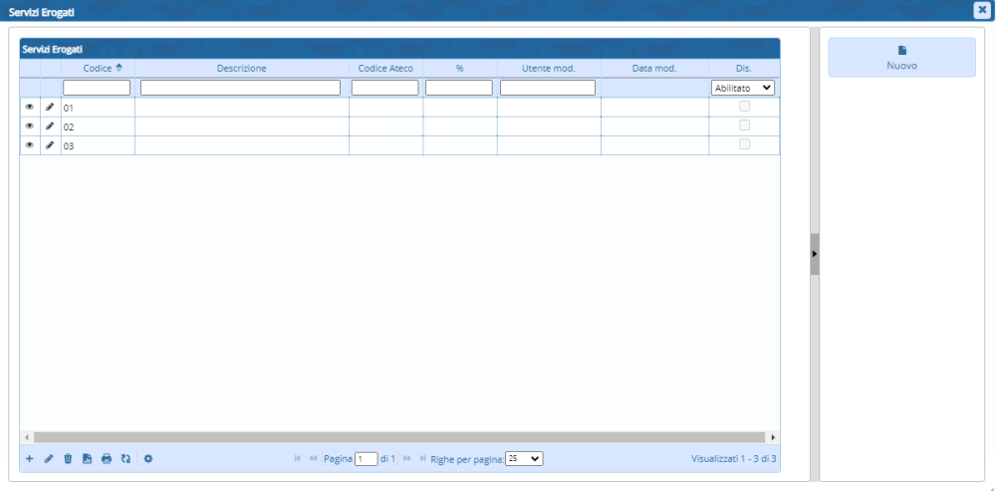
Task: Sort by Codice column header
Action: click(98, 68)
